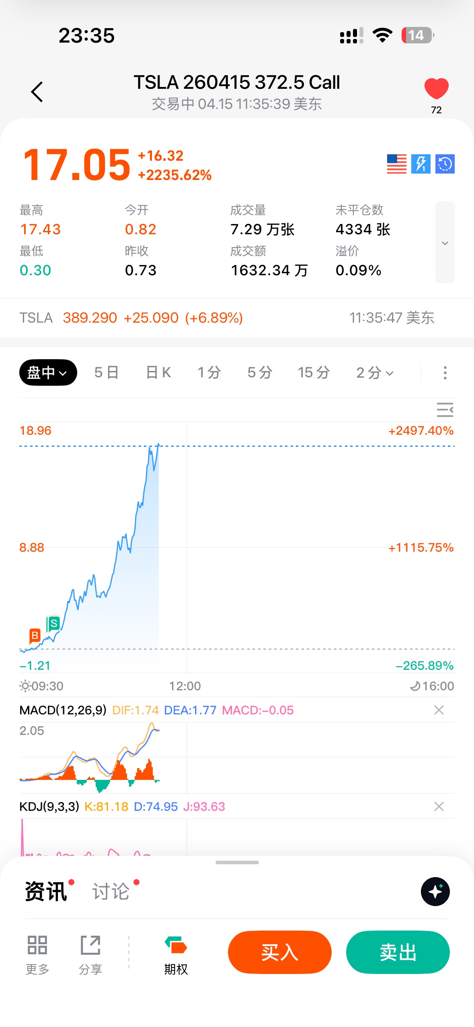Tap the chart settings lines icon
This screenshot has height=1027, width=474.
[445, 410]
